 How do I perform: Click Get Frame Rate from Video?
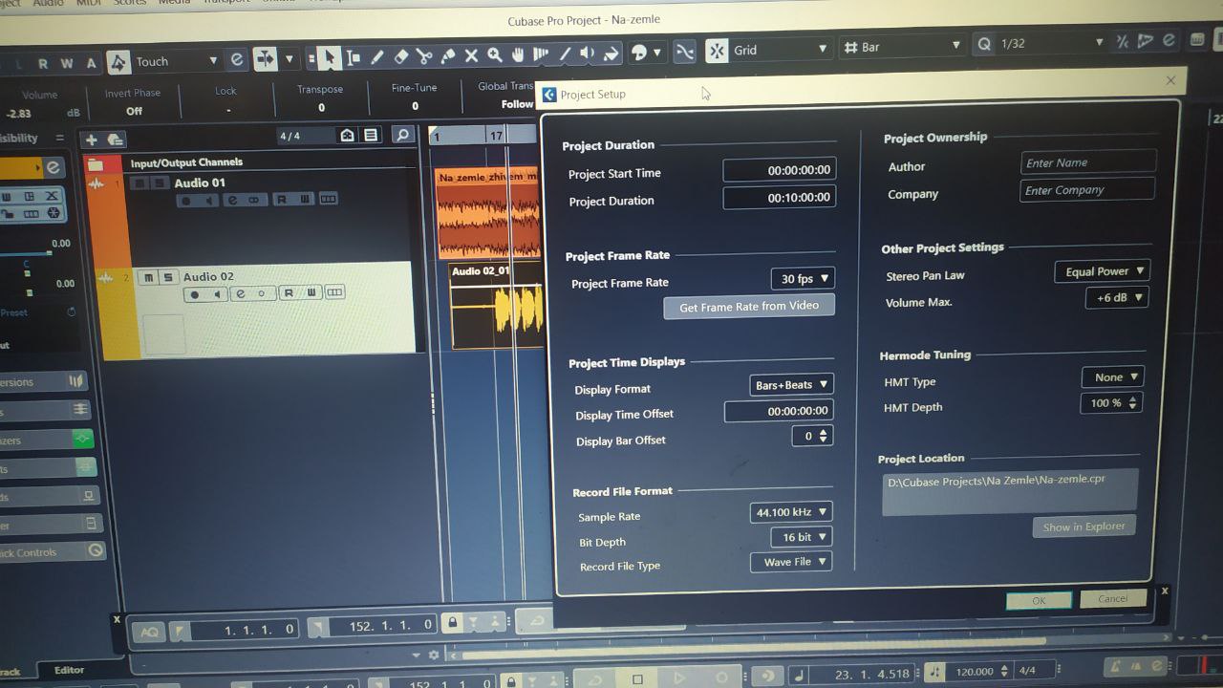pos(749,307)
